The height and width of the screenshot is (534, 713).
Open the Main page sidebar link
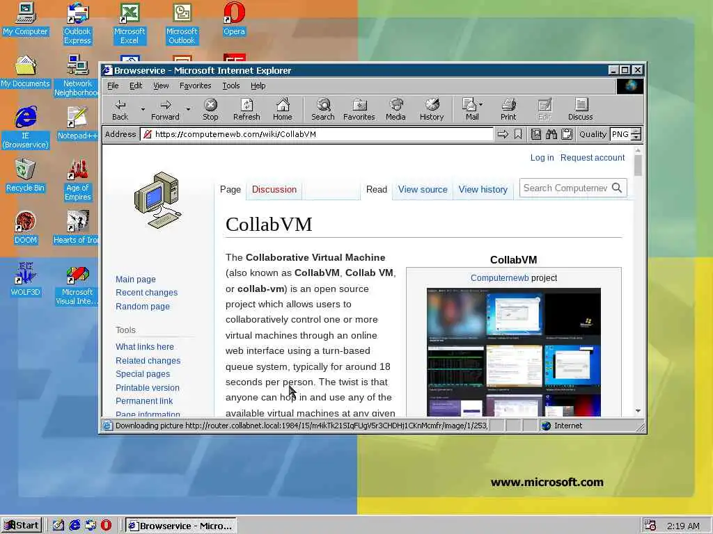point(136,280)
